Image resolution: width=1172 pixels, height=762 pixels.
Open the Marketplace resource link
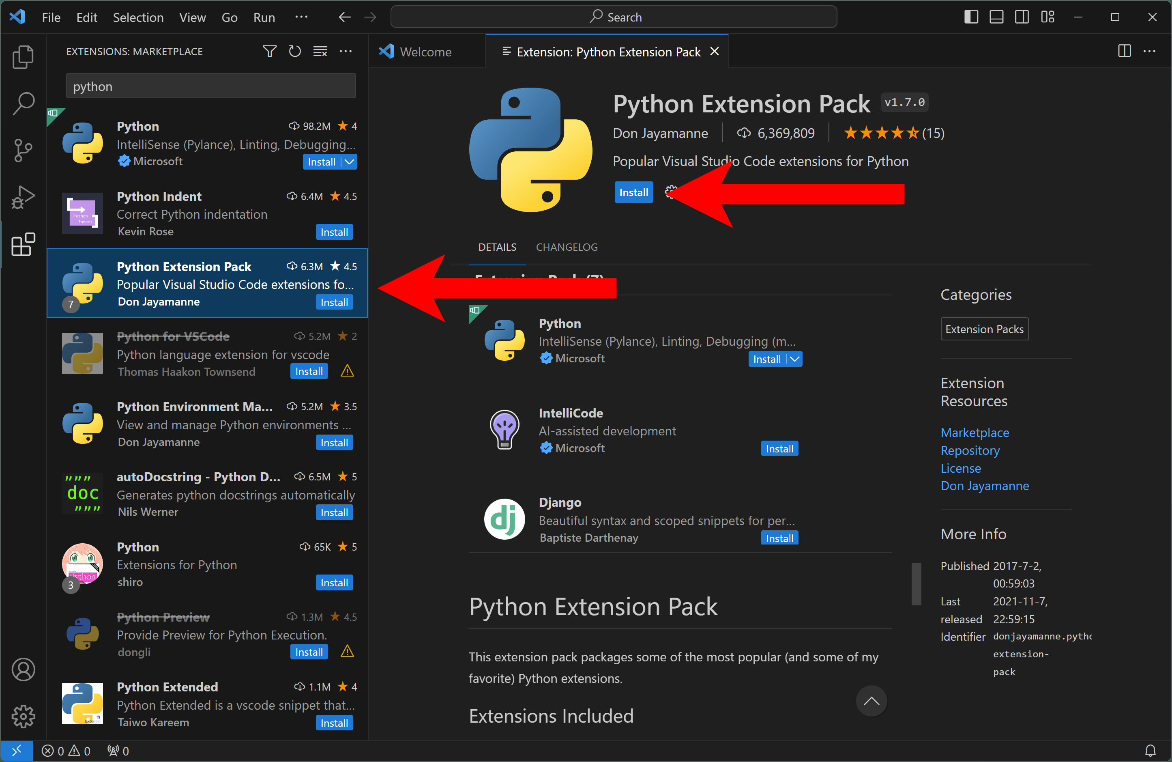pos(975,433)
